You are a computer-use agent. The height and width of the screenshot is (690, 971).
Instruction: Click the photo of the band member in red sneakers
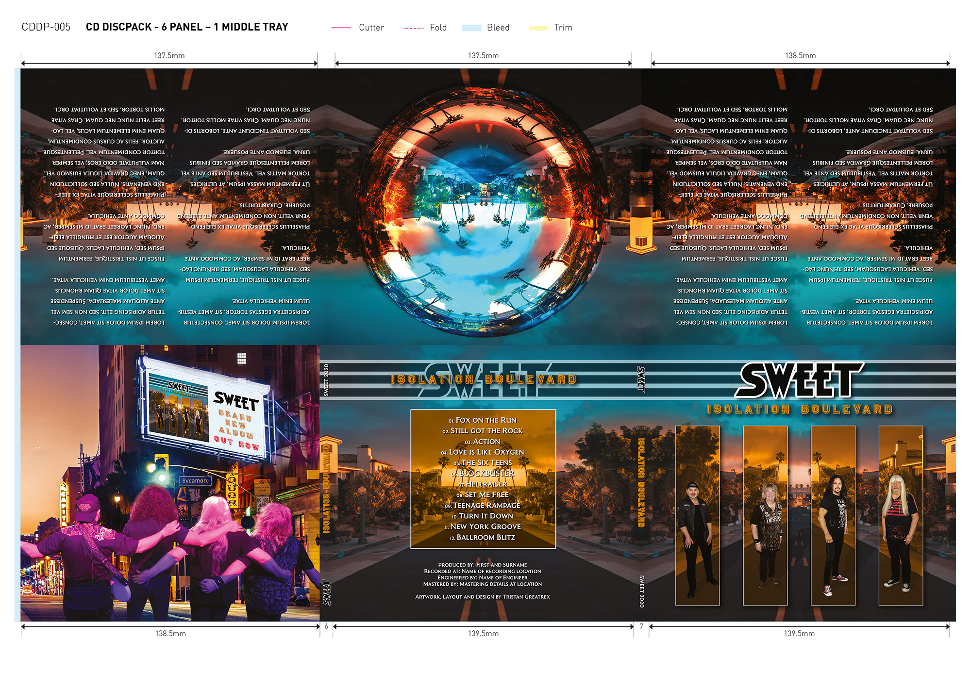tap(833, 515)
